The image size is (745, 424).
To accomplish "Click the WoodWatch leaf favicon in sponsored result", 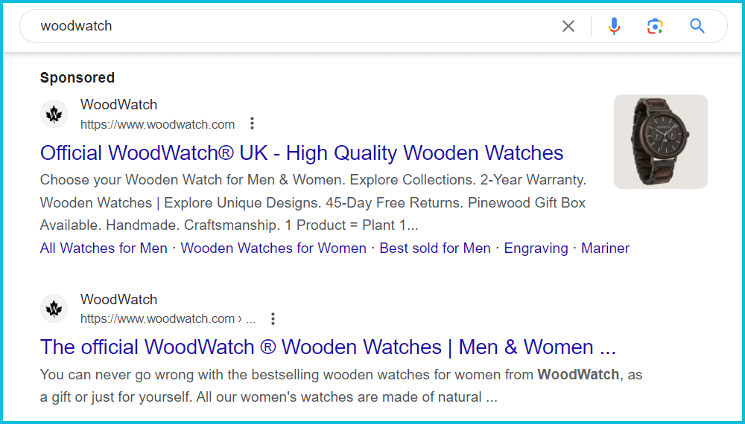I will [54, 114].
